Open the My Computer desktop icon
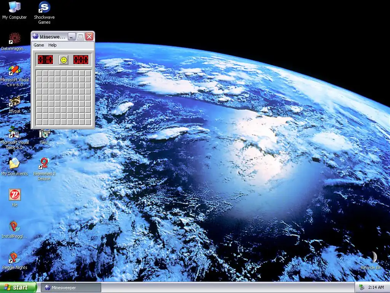This screenshot has height=293, width=390. pos(14,10)
